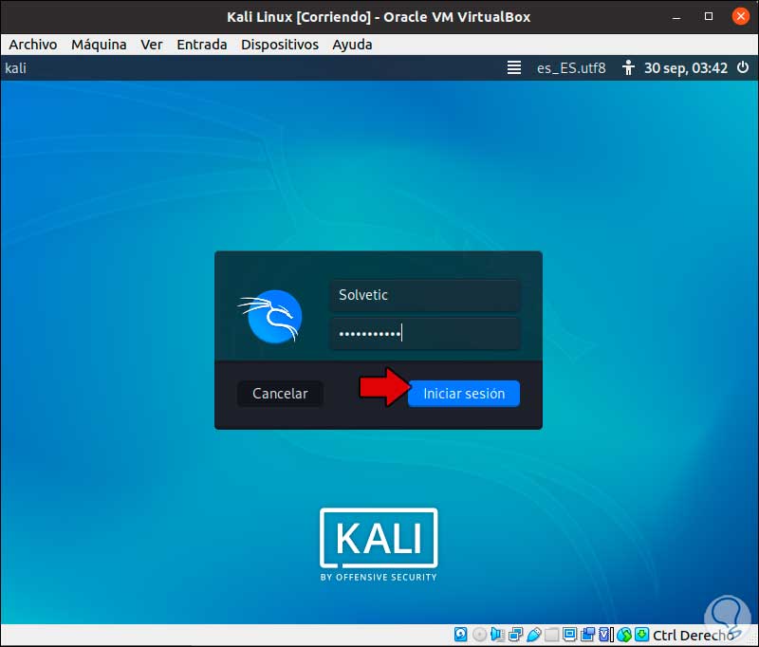The height and width of the screenshot is (647, 759).
Task: Click the Ctrl Derecho host key label
Action: pos(693,635)
